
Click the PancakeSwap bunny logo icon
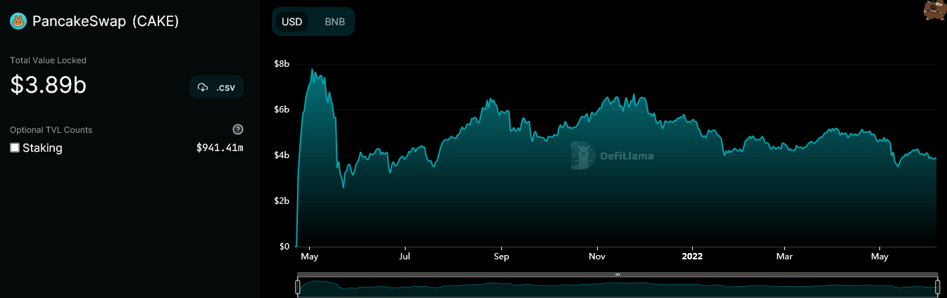click(x=18, y=22)
